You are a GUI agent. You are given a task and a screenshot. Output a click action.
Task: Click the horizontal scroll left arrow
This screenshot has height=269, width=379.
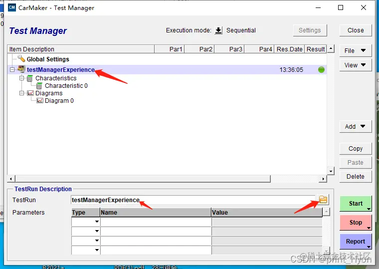pyautogui.click(x=11, y=179)
